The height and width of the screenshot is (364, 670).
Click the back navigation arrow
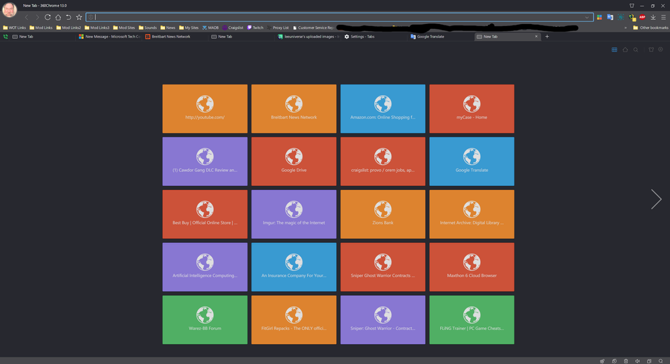[x=27, y=17]
